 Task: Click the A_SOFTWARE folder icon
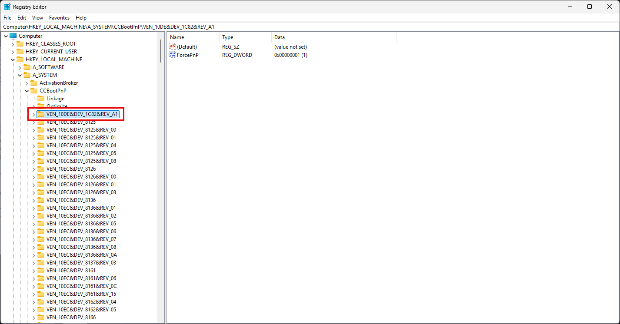click(27, 67)
